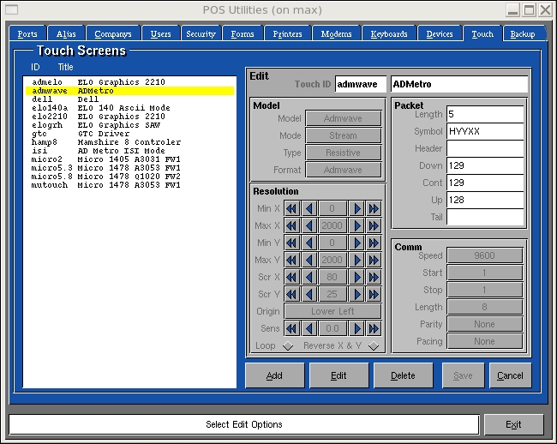Increase Max X with single right arrow
557x444 pixels.
[357, 225]
